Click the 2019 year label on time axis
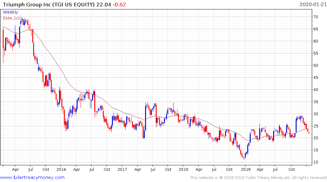The width and height of the screenshot is (327, 182). tap(246, 169)
